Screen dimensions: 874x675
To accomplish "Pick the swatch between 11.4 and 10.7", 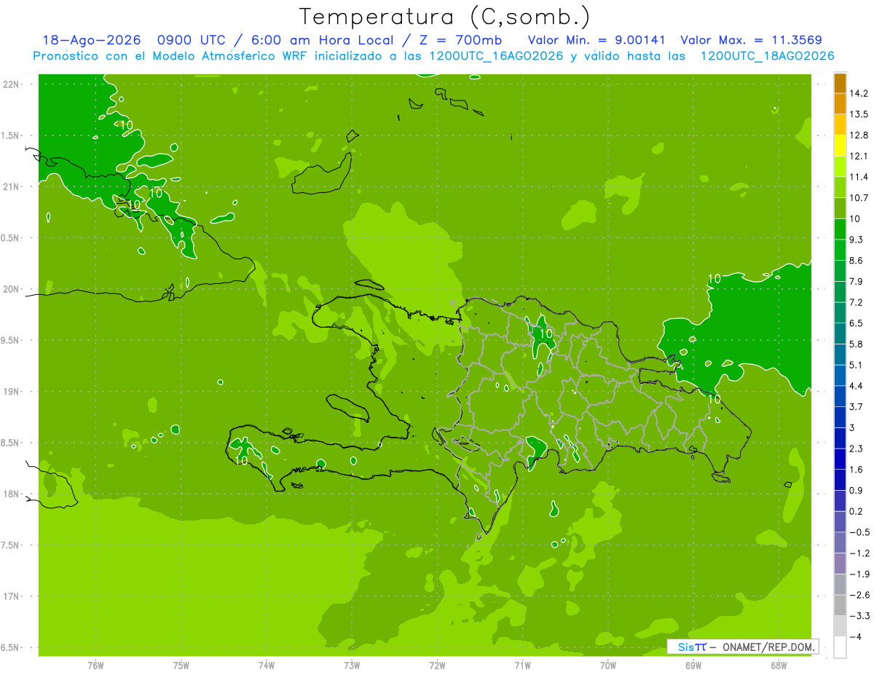I will 840,187.
